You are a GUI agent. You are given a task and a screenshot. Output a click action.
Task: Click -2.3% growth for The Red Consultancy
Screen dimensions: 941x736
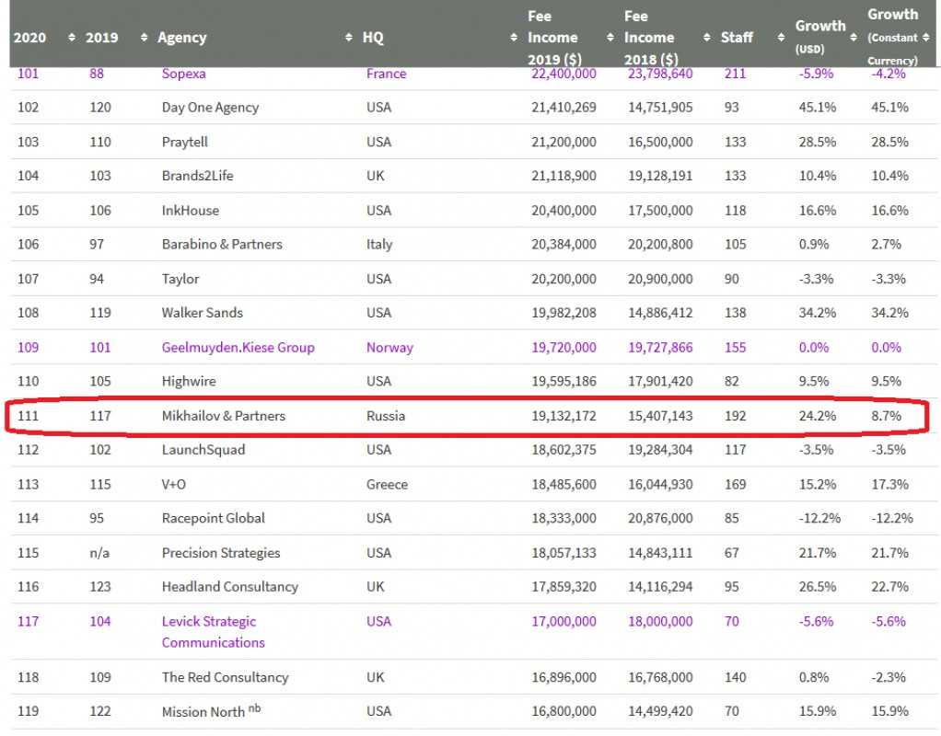[x=889, y=677]
